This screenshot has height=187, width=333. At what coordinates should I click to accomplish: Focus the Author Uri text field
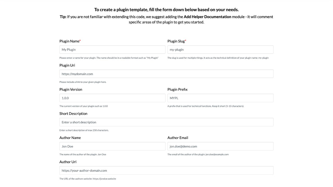click(x=166, y=170)
